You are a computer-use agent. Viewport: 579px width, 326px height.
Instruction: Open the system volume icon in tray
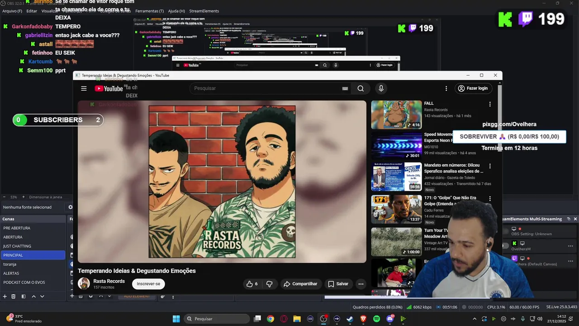coord(540,319)
